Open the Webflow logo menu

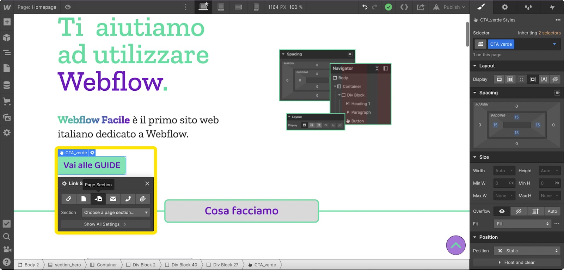7,7
